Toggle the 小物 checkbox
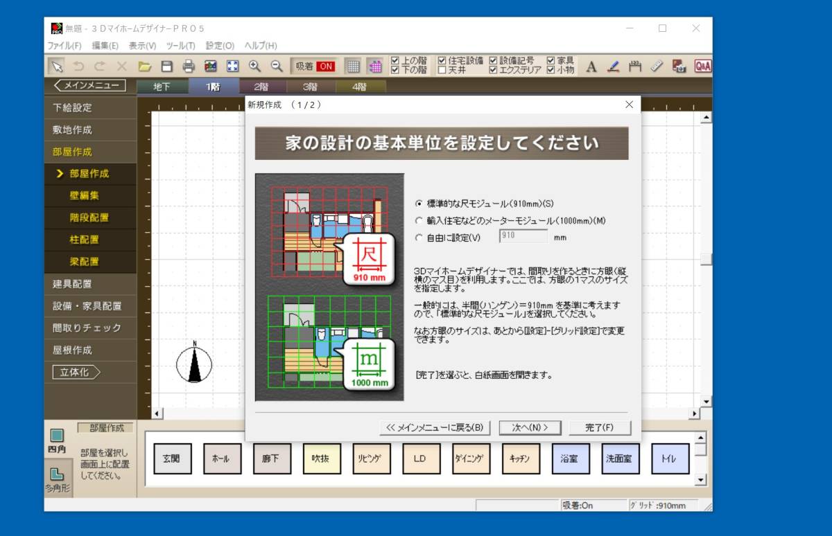The image size is (832, 536). [551, 70]
